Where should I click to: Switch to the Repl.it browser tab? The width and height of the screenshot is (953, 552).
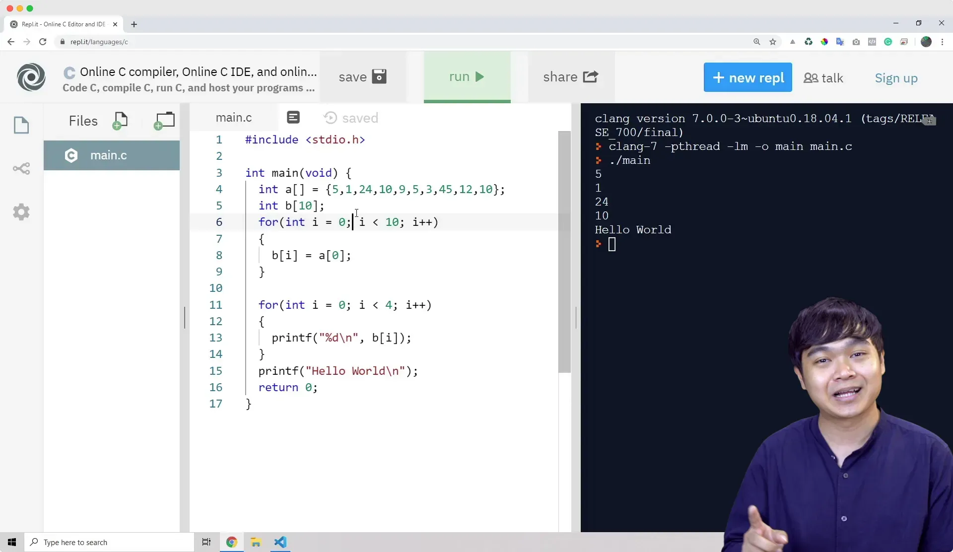click(x=63, y=24)
